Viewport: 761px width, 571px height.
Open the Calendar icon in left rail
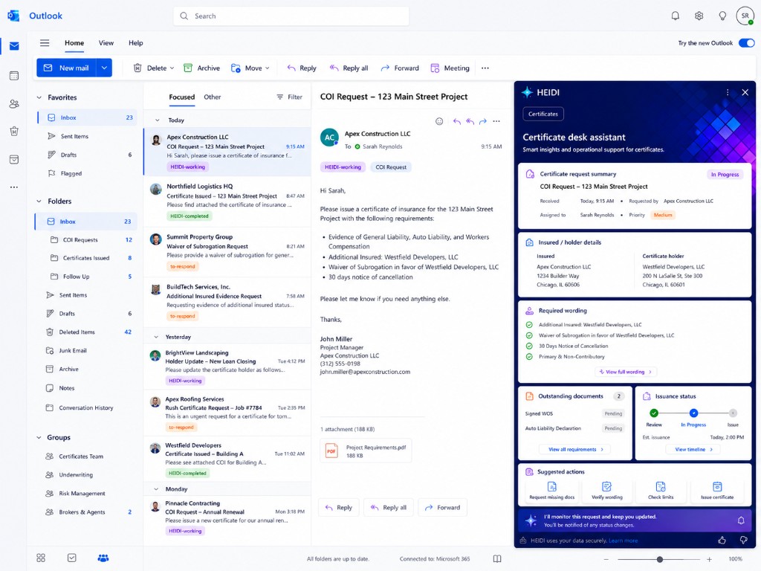click(14, 76)
